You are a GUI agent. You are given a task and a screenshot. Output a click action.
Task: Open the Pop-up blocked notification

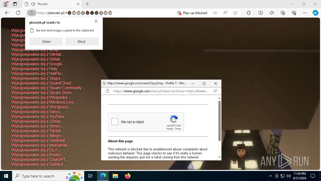(x=192, y=13)
